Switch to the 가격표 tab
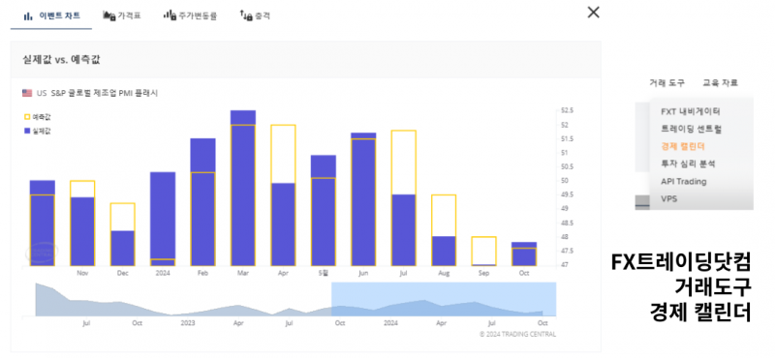Image resolution: width=775 pixels, height=358 pixels. [x=122, y=15]
